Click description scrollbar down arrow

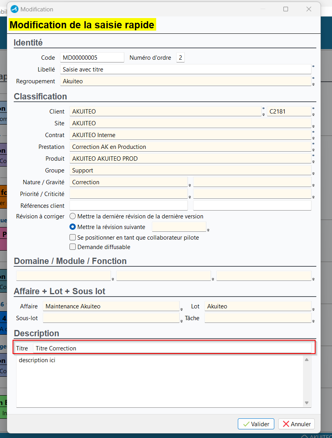click(x=306, y=403)
